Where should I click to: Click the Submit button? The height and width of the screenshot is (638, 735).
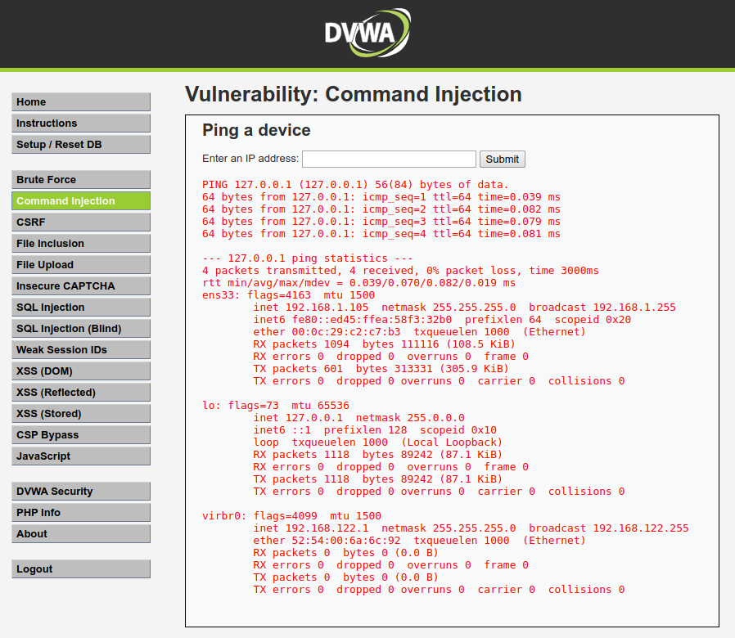click(502, 159)
